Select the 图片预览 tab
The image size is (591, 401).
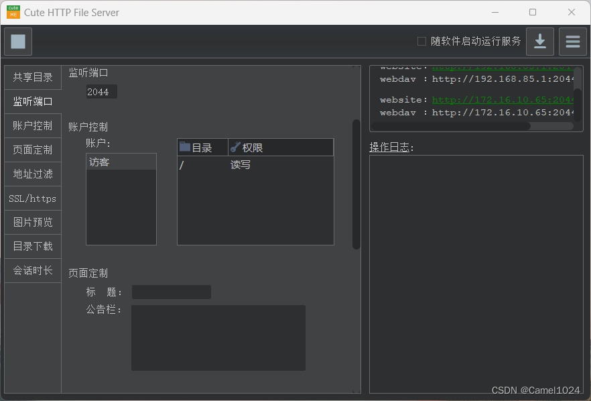point(33,223)
